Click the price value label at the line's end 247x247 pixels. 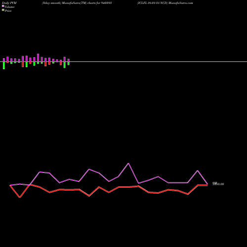point(218,184)
